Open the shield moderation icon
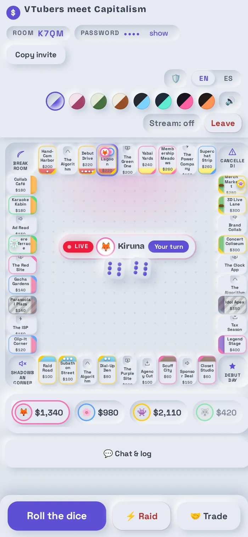Viewport: 248px width, 537px height. pyautogui.click(x=176, y=78)
